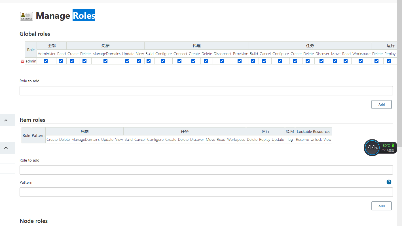
Task: Toggle admin Build checkbox under 代理
Action: point(149,61)
